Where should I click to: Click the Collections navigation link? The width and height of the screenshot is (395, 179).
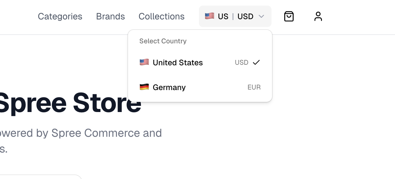pyautogui.click(x=161, y=16)
